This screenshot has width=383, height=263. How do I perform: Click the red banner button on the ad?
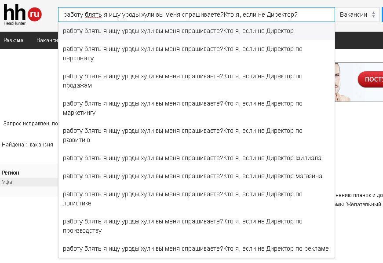371,79
